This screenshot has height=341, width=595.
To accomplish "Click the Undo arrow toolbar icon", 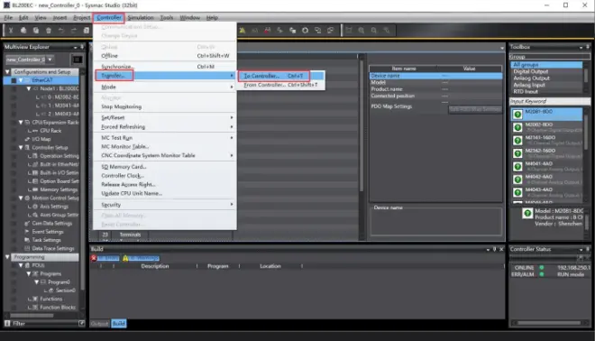I will pos(61,31).
